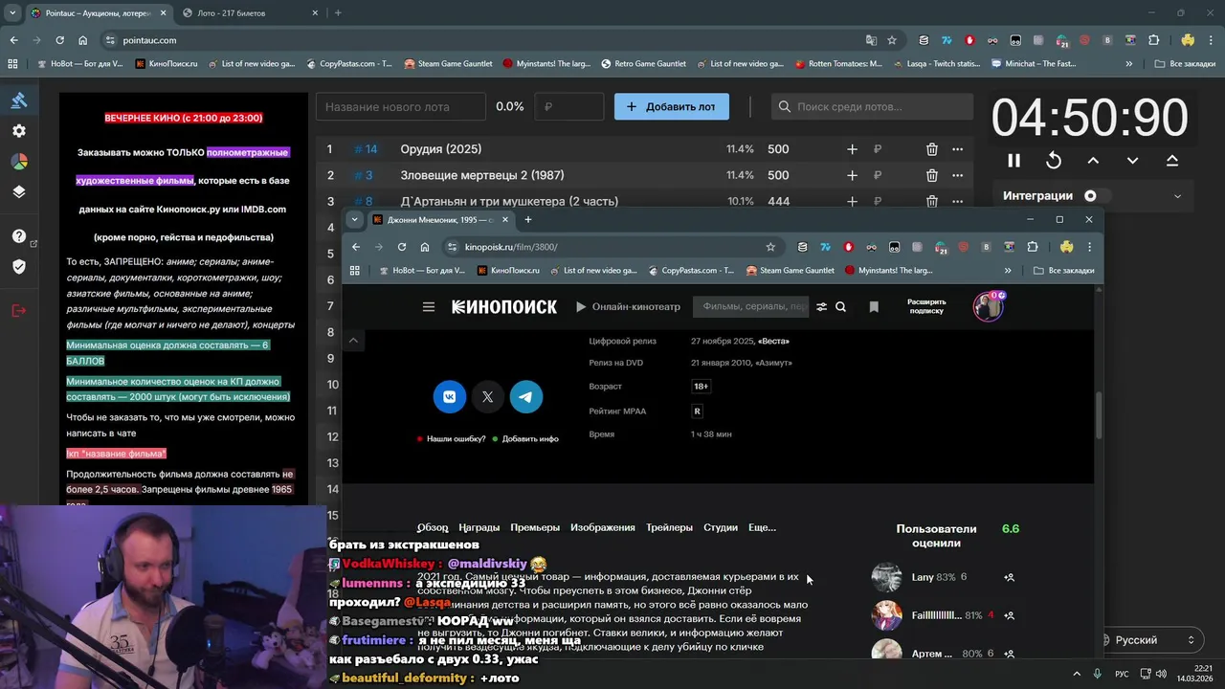Image resolution: width=1225 pixels, height=689 pixels.
Task: Expand the Интеграции panel chevron
Action: (1177, 196)
